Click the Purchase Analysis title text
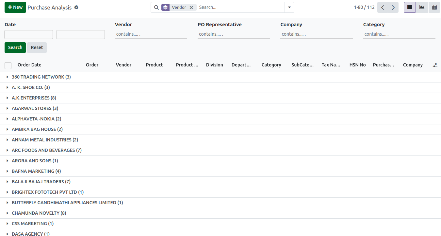441x236 pixels. coord(50,8)
